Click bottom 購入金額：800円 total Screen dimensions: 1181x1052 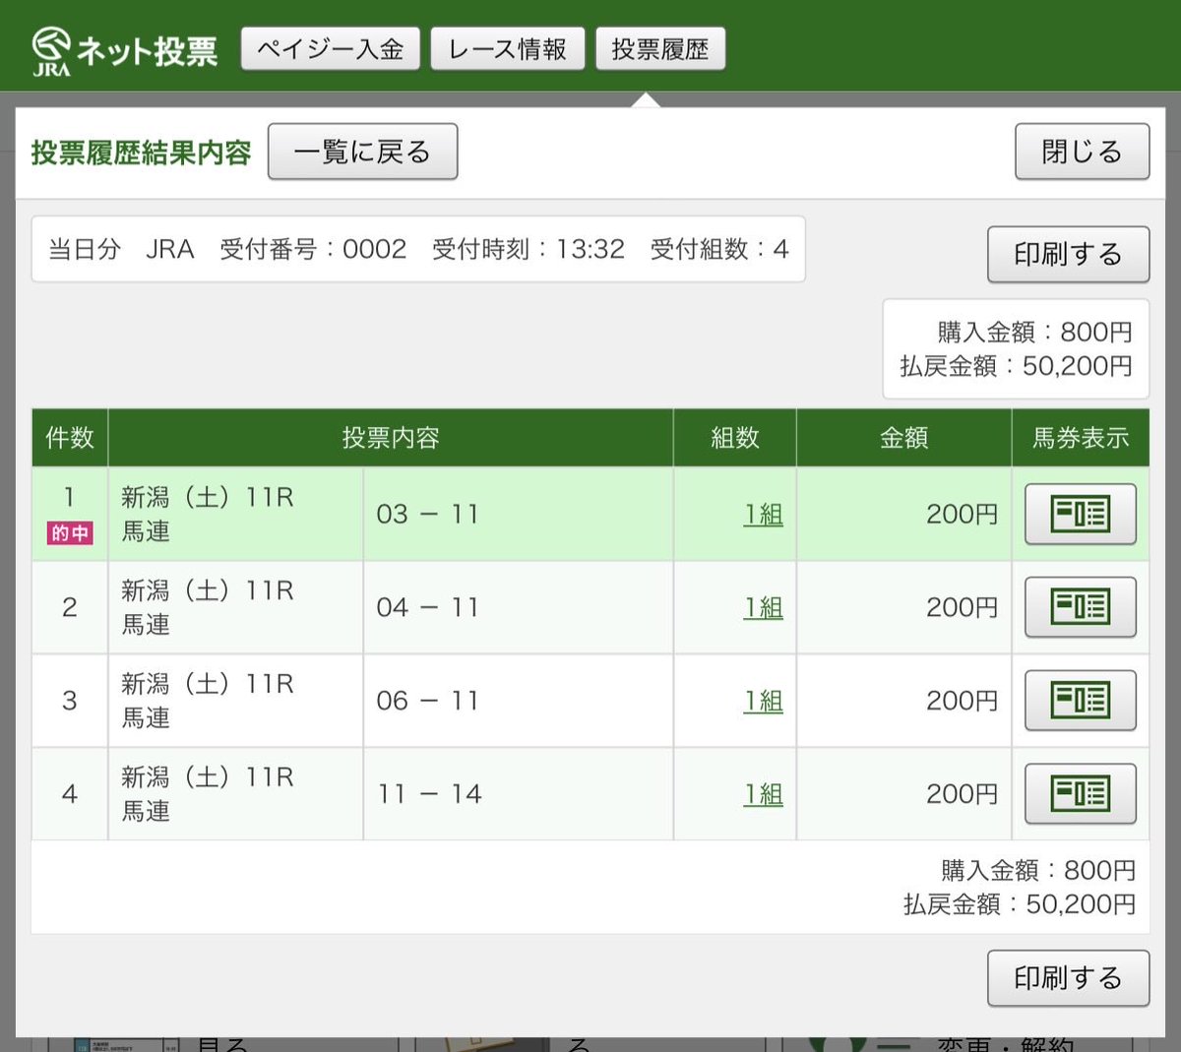(x=1038, y=871)
